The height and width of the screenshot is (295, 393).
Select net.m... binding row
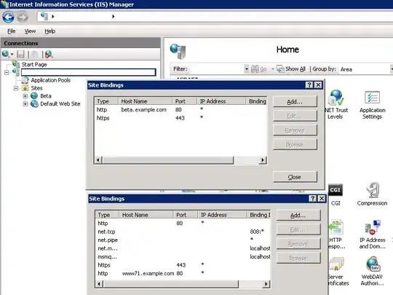pyautogui.click(x=183, y=248)
